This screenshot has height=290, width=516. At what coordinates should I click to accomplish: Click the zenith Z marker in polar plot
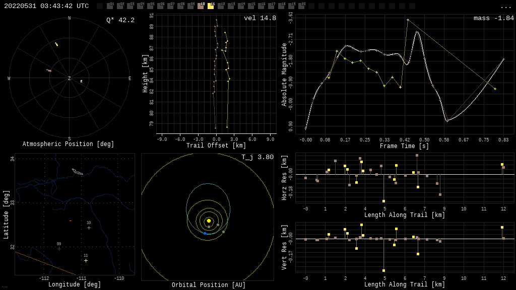[70, 79]
